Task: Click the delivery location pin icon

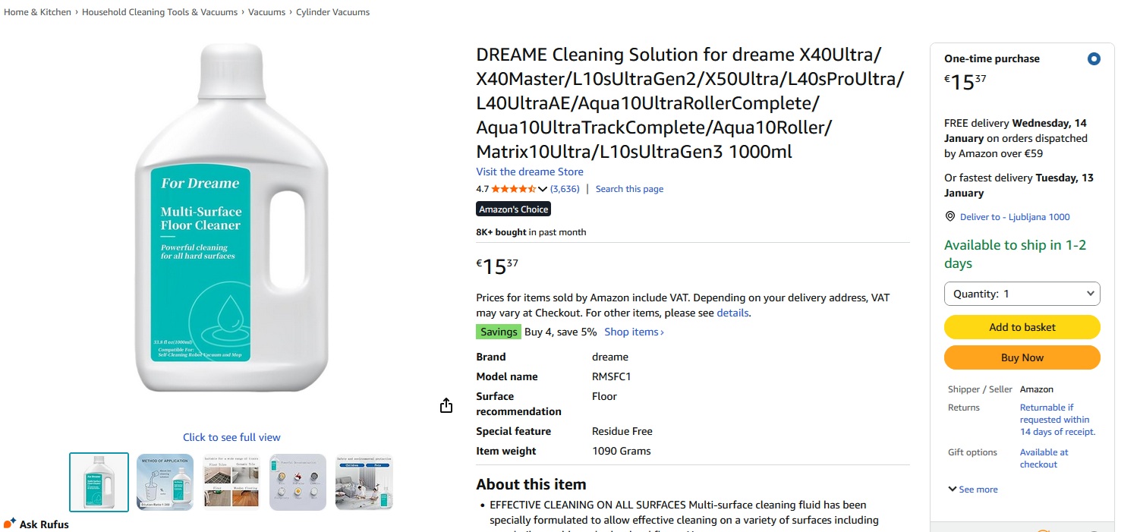Action: click(949, 216)
